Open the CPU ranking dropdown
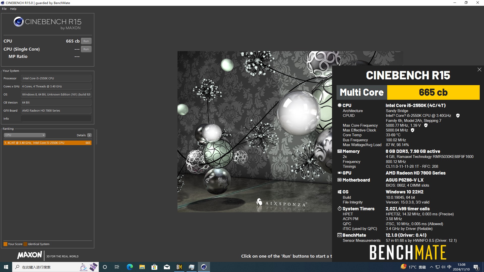 coord(25,135)
